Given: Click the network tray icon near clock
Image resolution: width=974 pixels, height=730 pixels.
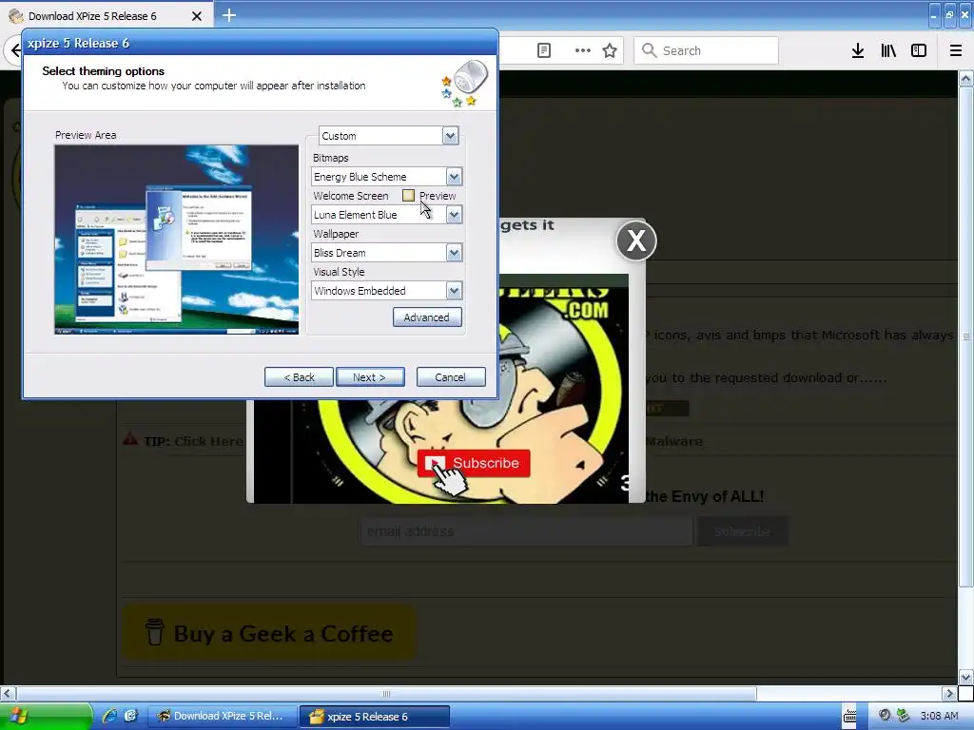Looking at the screenshot, I should click(904, 716).
